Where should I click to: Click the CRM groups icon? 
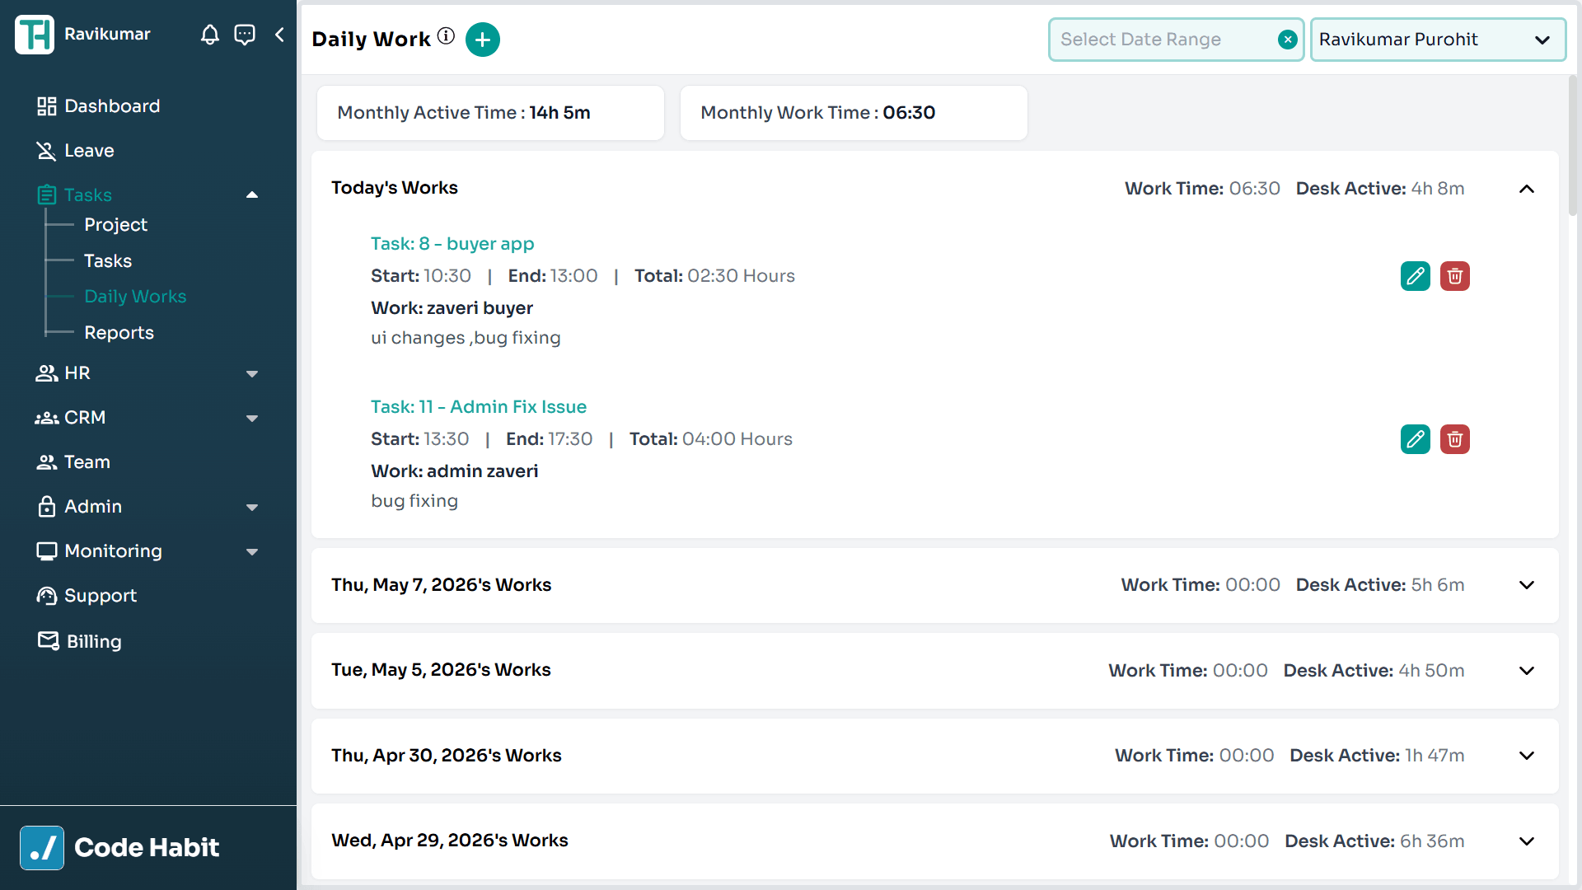coord(46,418)
